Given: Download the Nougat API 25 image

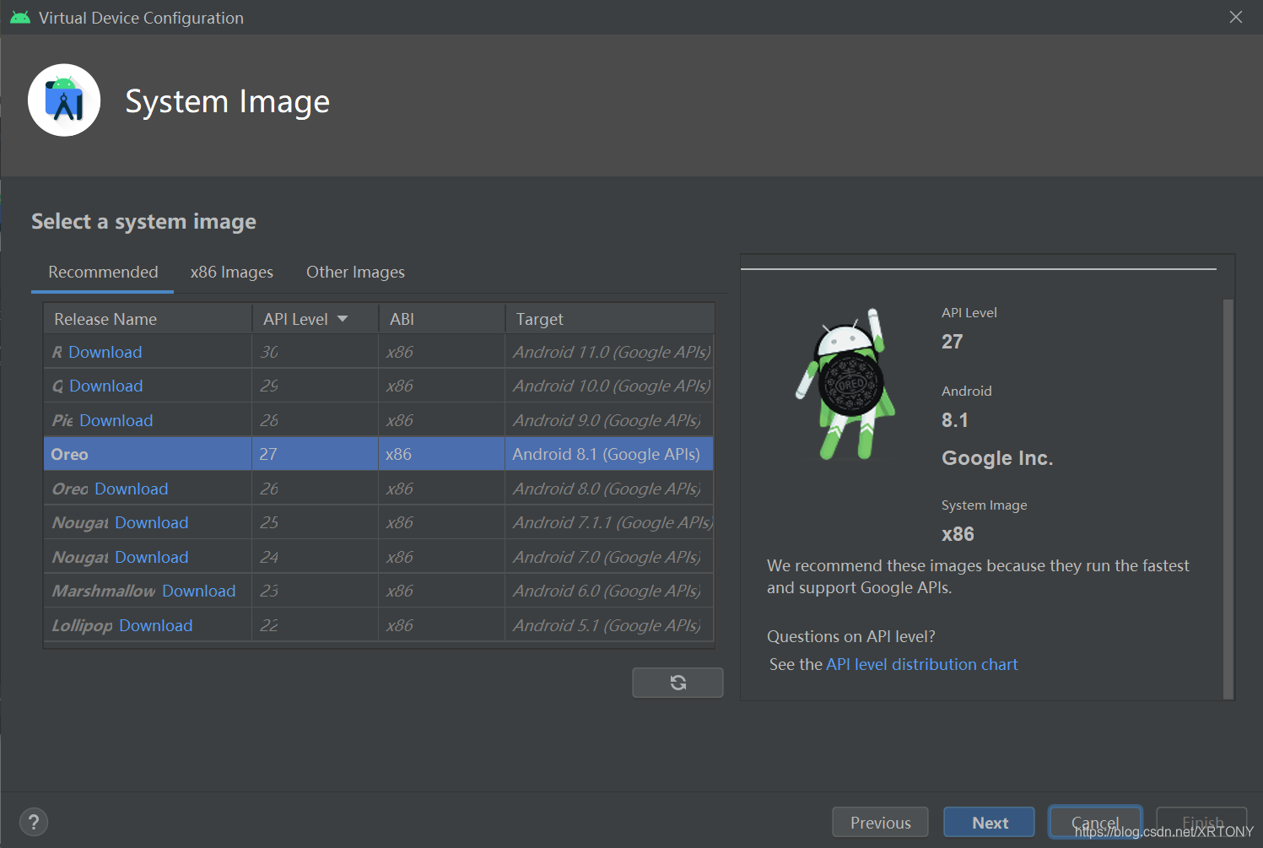Looking at the screenshot, I should (x=152, y=522).
